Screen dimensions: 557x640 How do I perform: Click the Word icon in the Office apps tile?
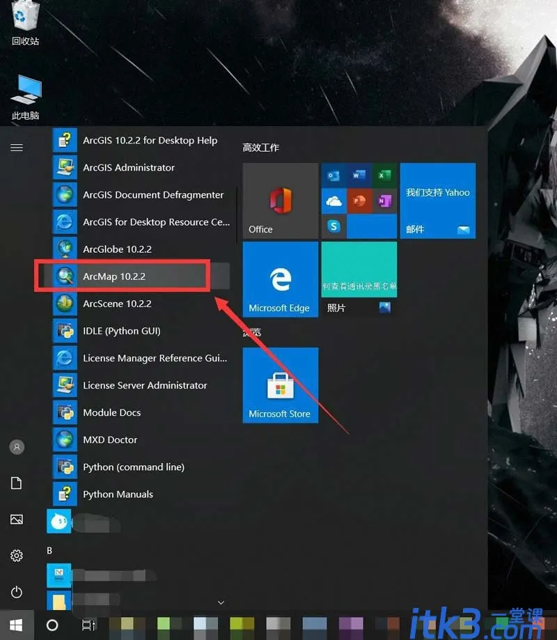(x=359, y=175)
